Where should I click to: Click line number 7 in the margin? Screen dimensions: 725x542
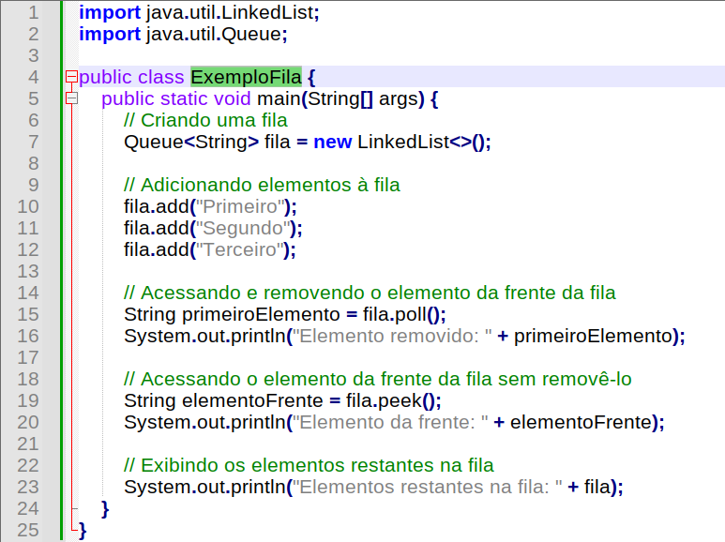(34, 142)
